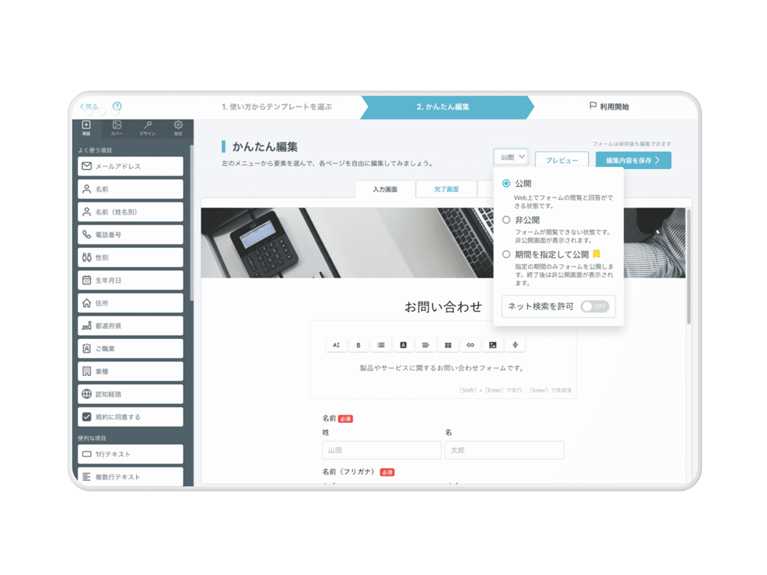Add the 名前 person item
767x575 pixels.
click(130, 189)
